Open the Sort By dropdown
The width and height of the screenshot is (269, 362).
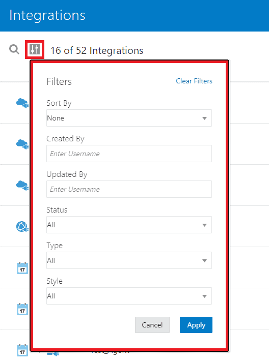point(129,118)
